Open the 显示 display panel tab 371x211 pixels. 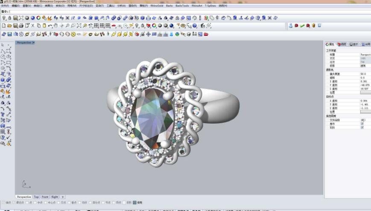tap(354, 44)
